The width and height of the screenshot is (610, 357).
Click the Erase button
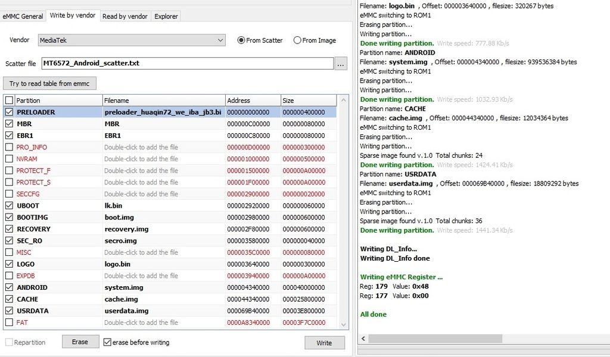[x=80, y=342]
